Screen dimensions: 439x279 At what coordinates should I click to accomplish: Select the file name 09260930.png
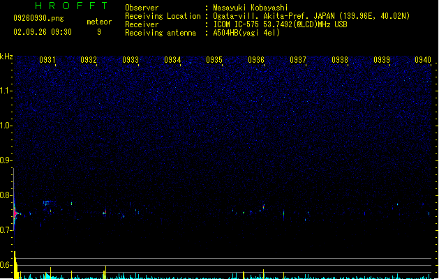coord(38,18)
